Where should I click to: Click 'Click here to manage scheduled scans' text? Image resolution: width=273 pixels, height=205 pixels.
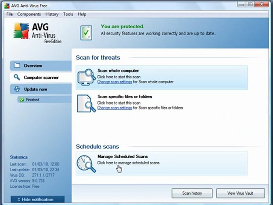(x=128, y=163)
